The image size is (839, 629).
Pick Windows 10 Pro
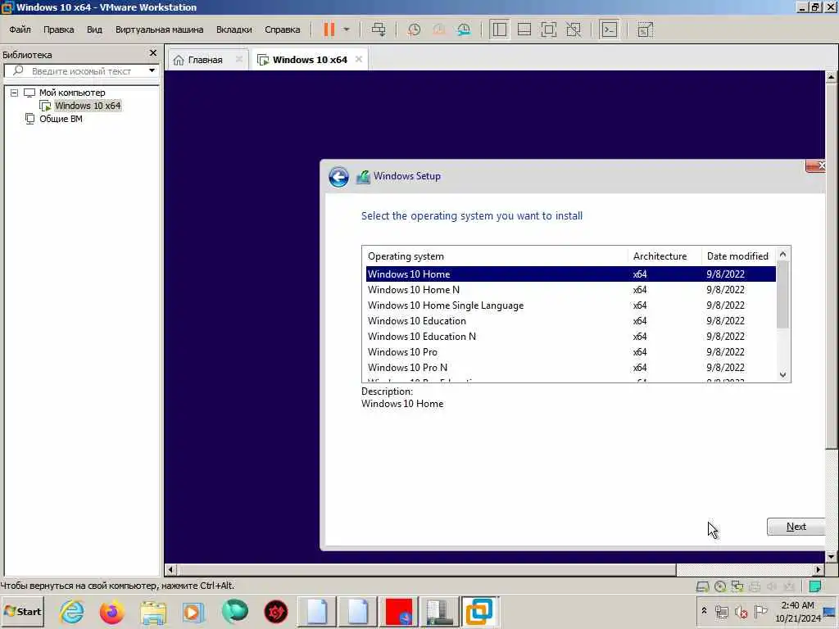[571, 351]
